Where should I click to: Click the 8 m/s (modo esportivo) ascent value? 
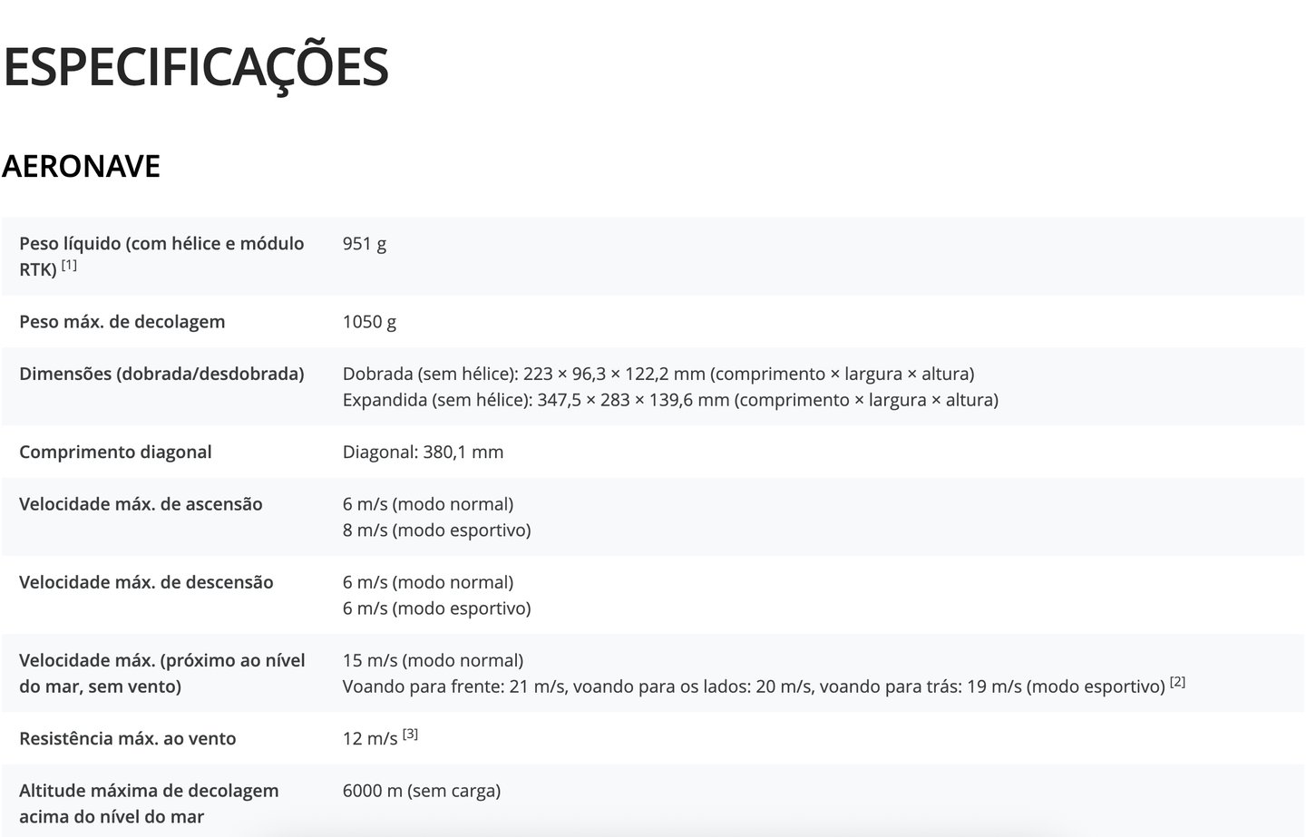436,530
